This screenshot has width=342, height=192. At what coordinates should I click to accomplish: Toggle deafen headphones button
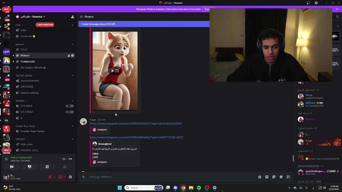60,177
